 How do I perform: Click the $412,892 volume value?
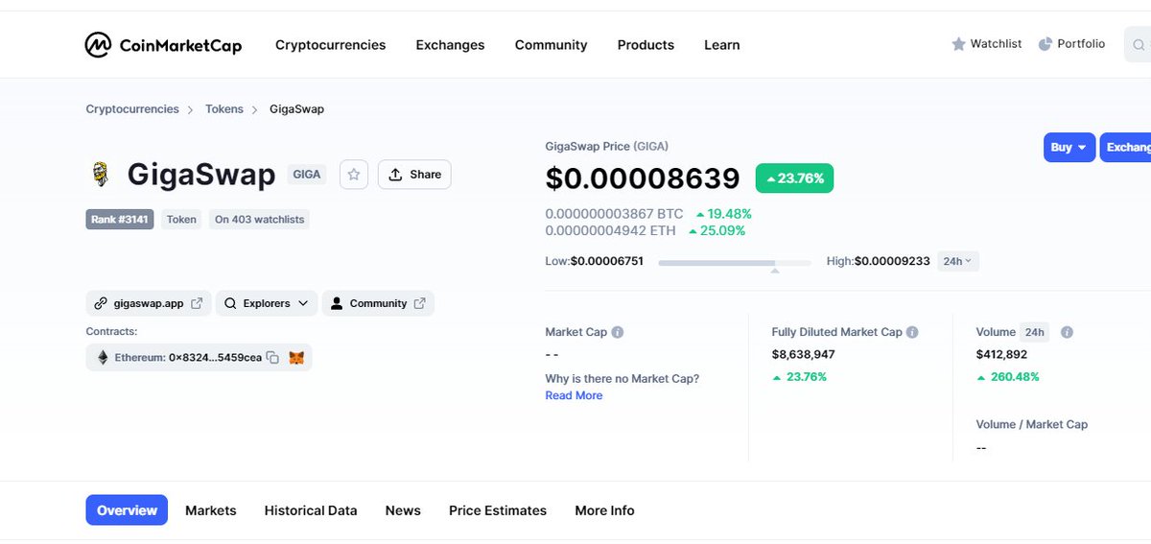pyautogui.click(x=1001, y=354)
